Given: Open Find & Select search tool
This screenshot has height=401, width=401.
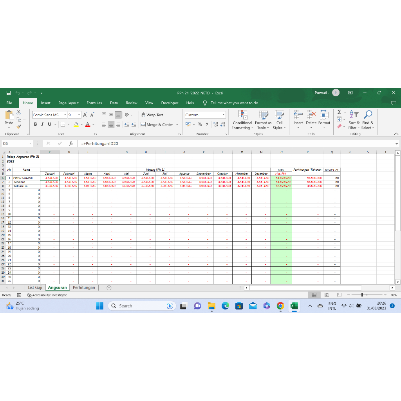Looking at the screenshot, I should [x=368, y=119].
